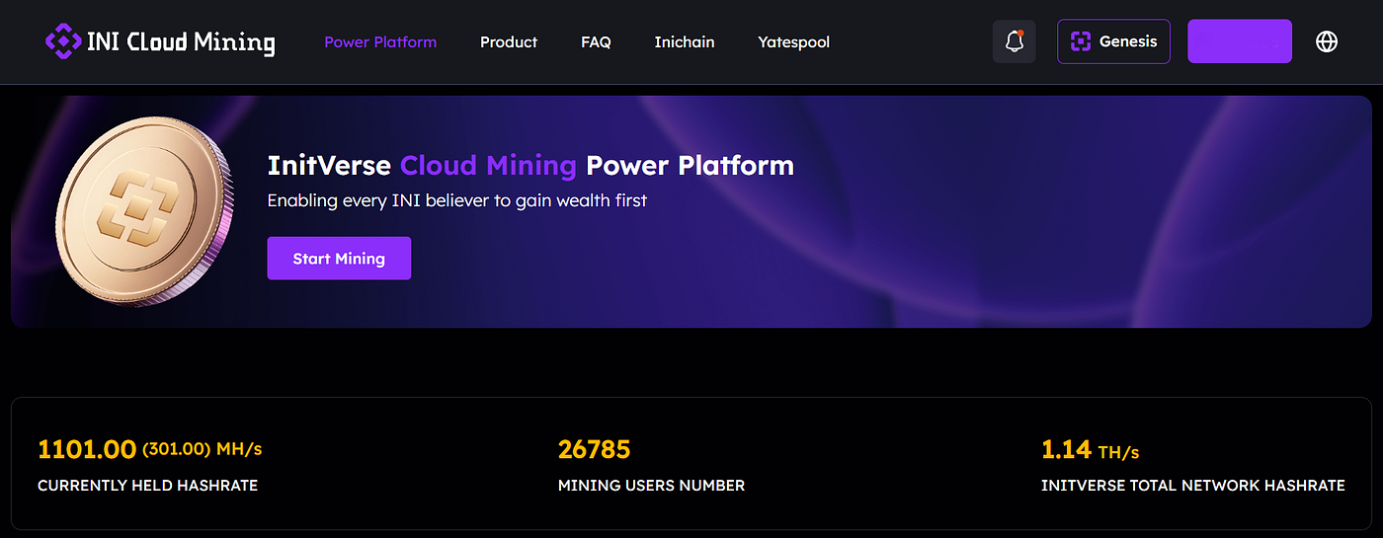Viewport: 1383px width, 538px height.
Task: Open the Yatespool link
Action: click(x=793, y=42)
